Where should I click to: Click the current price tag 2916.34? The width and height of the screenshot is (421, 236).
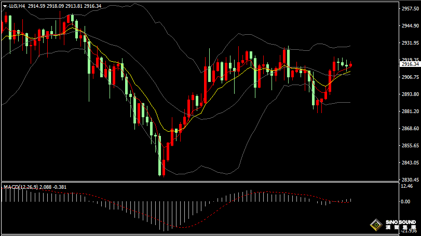[x=410, y=64]
